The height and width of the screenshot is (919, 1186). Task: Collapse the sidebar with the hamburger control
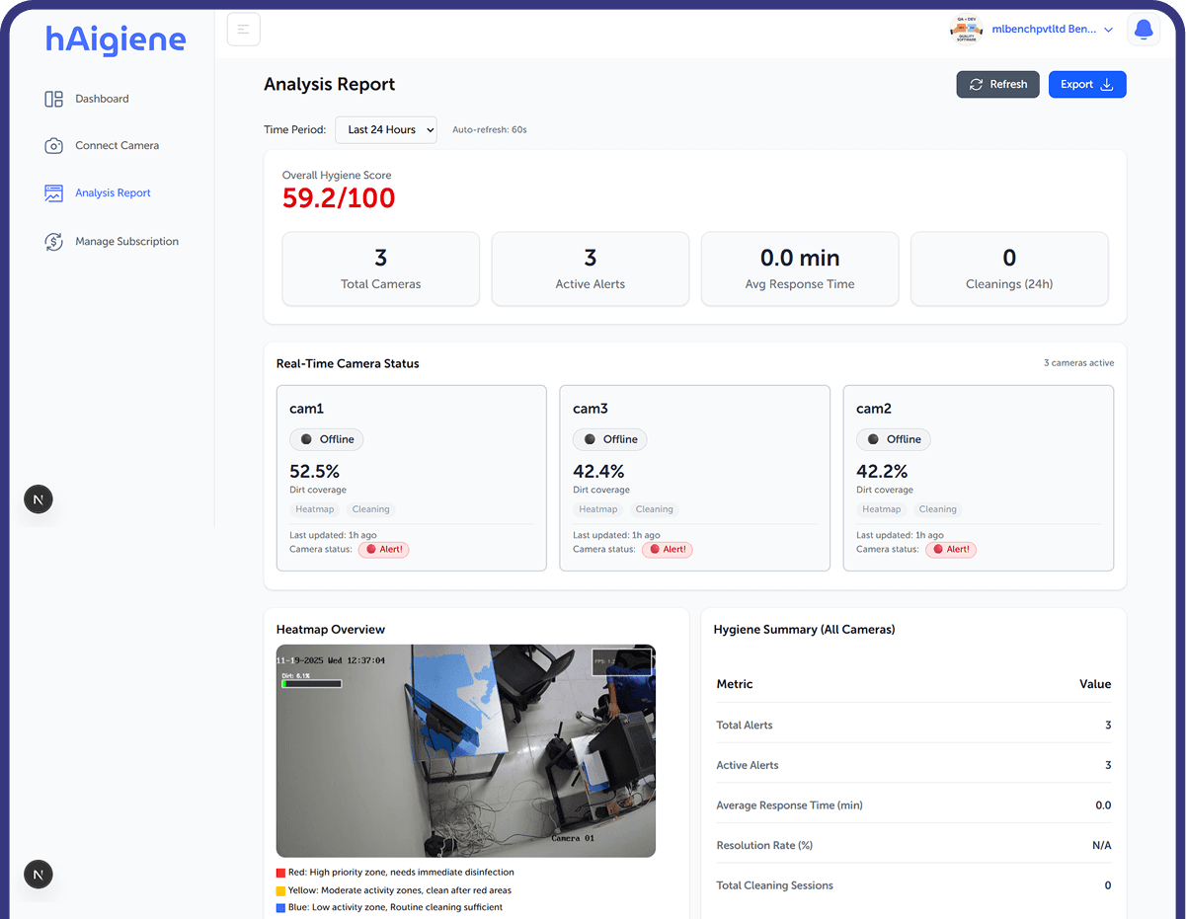[244, 29]
